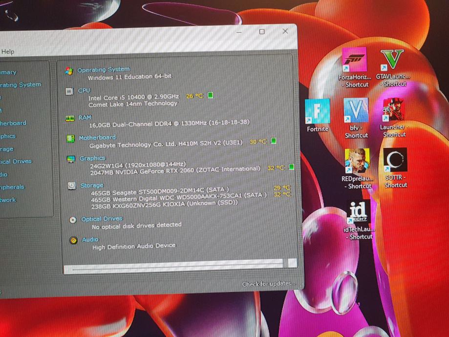This screenshot has height=337, width=449.
Task: Click the Optical Drives disc icon
Action: click(73, 220)
